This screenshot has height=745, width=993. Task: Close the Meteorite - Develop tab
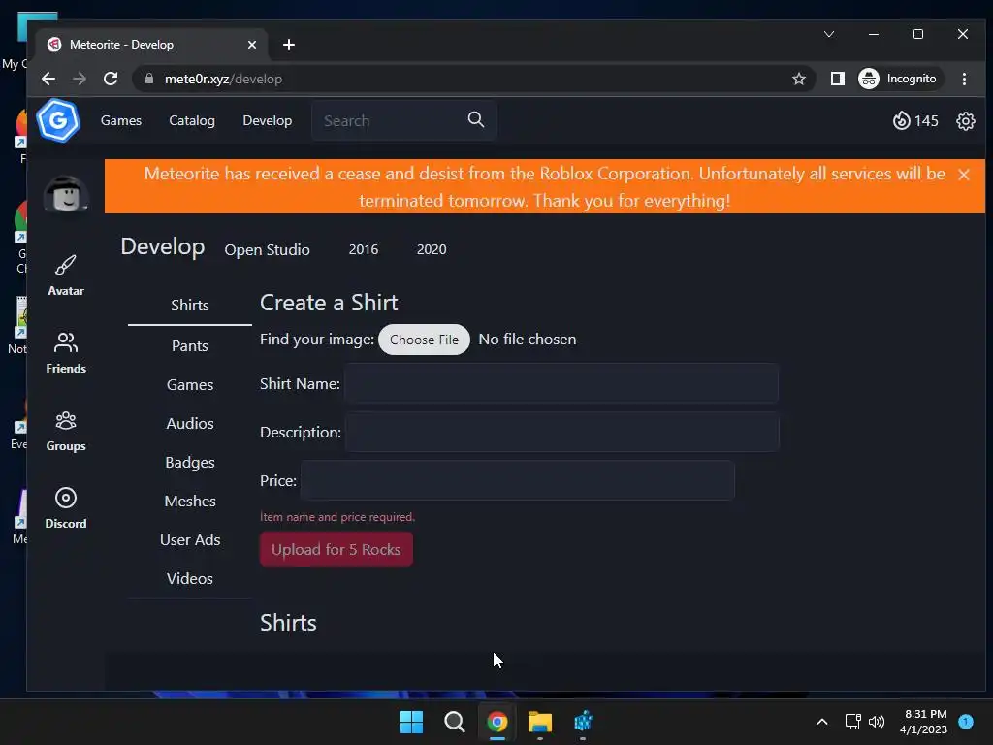point(251,45)
